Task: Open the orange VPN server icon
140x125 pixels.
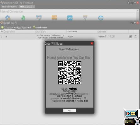Action: coord(54,18)
